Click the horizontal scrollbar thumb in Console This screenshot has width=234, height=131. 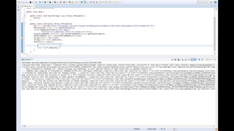pyautogui.click(x=24, y=126)
